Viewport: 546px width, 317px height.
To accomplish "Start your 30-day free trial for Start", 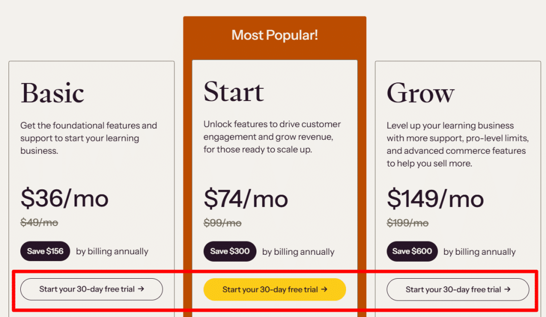I will pyautogui.click(x=274, y=289).
